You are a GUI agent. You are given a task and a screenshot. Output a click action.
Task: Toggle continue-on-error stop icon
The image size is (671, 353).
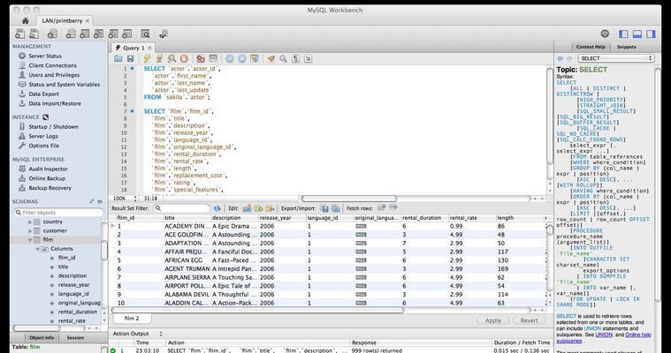coord(201,58)
